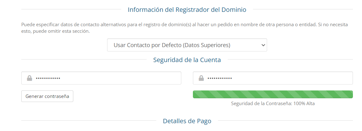This screenshot has height=131, width=362.
Task: Click the divider line left of Seguridad de la Cuenta
Action: [x=85, y=60]
